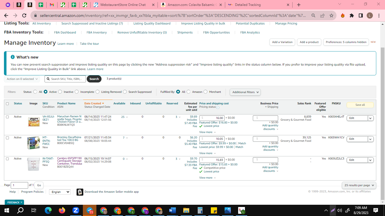The height and width of the screenshot is (216, 385).
Task: Open the Edit dropdown arrow for Maruchan Ramen
Action: pyautogui.click(x=371, y=118)
